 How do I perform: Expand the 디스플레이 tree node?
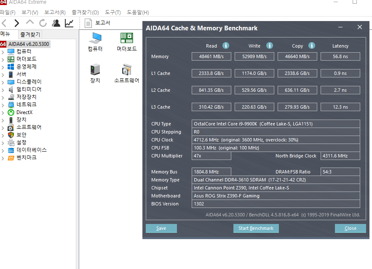tap(3, 82)
